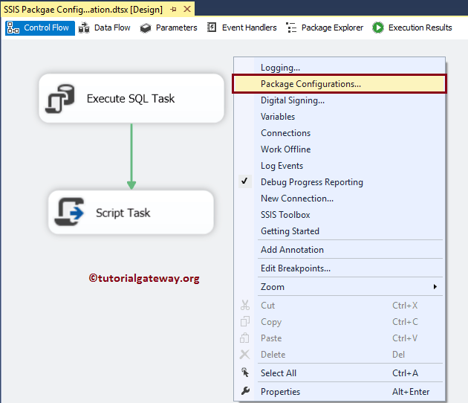Image resolution: width=468 pixels, height=403 pixels.
Task: Click the green precedence constraint arrow
Action: [x=131, y=157]
